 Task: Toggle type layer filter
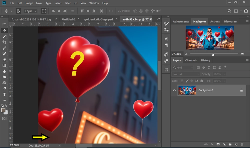click(x=209, y=67)
